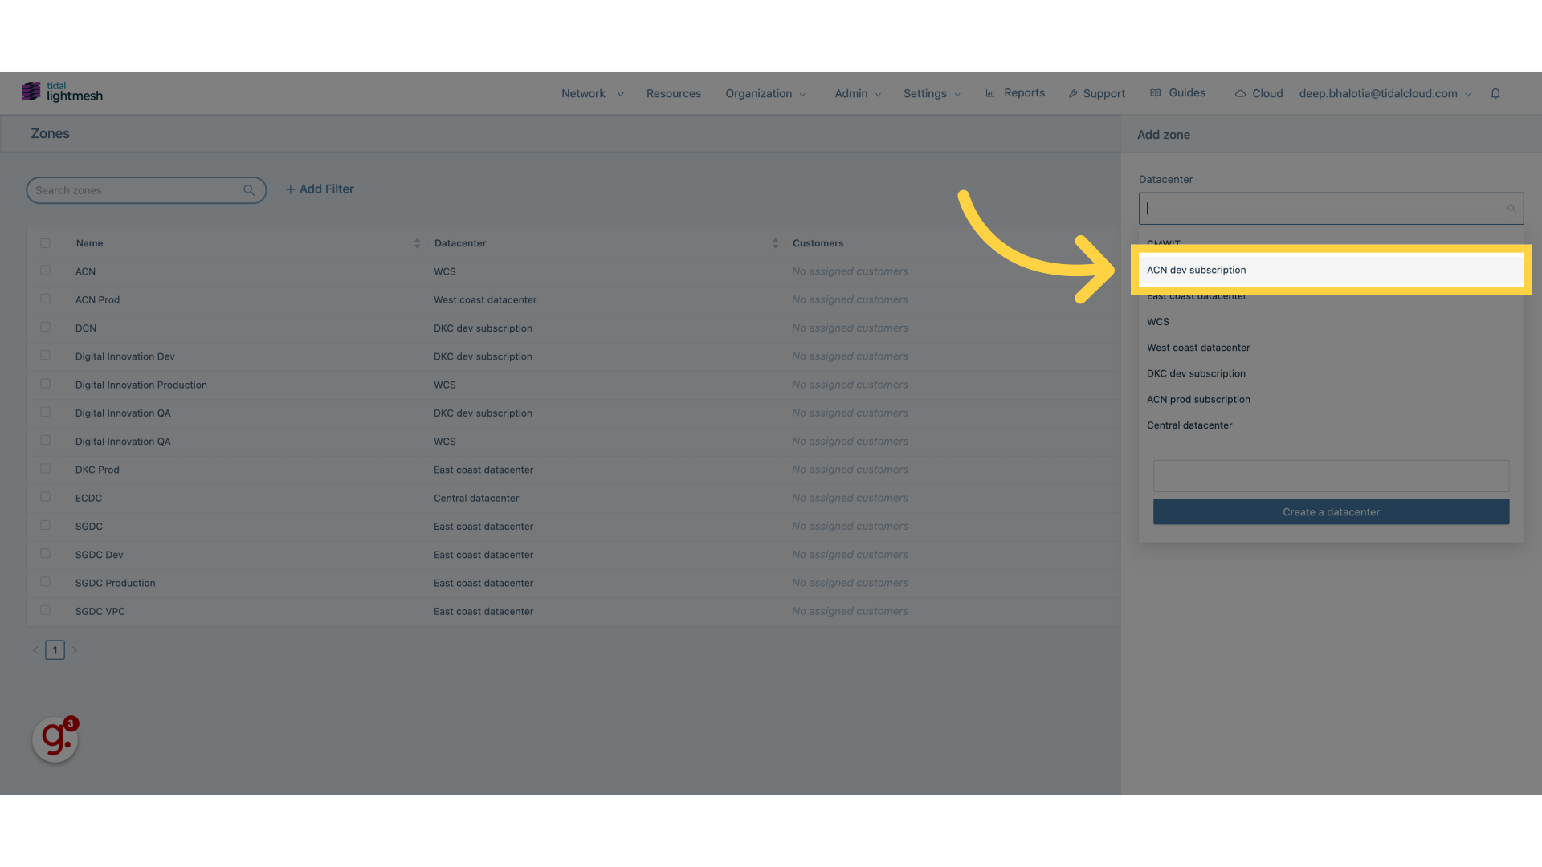Viewport: 1542px width, 867px height.
Task: Click the datacenter search input field
Action: tap(1330, 209)
